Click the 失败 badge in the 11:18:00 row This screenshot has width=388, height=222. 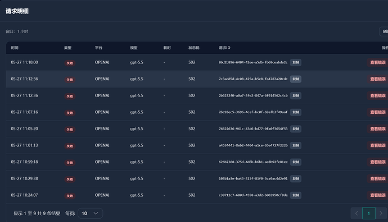click(70, 63)
